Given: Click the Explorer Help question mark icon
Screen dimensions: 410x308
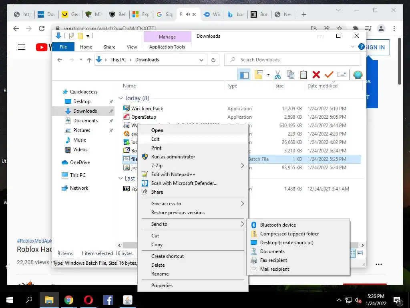Looking at the screenshot, I should [x=361, y=47].
